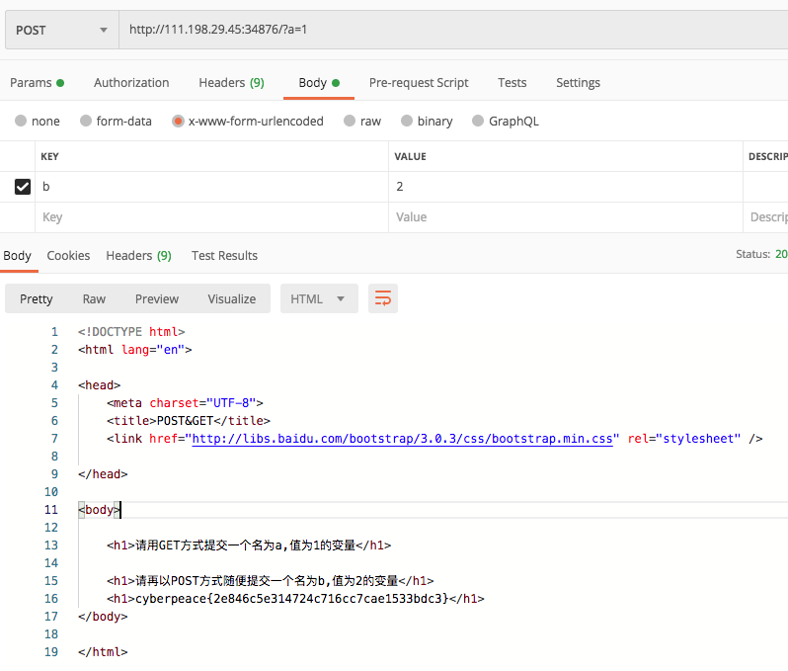Select the x-www-form-urlencoded option

[x=248, y=122]
